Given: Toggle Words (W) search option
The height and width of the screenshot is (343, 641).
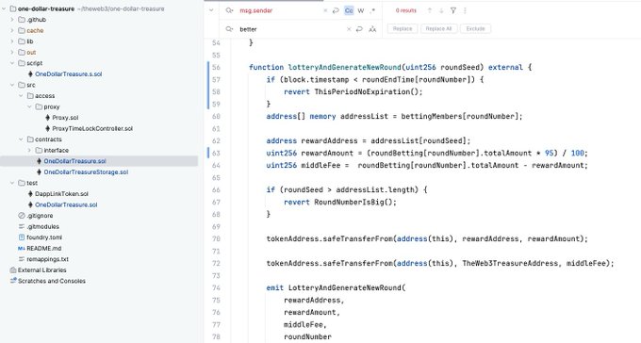Looking at the screenshot, I should point(360,10).
